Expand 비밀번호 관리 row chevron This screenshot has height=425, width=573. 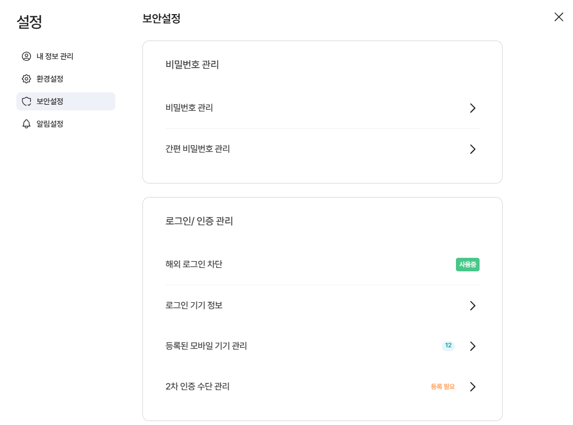pyautogui.click(x=473, y=108)
